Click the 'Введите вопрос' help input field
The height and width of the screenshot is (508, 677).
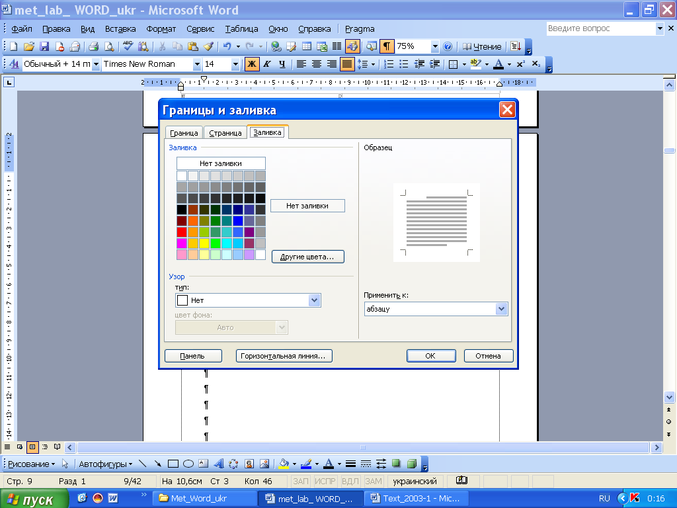click(x=600, y=28)
